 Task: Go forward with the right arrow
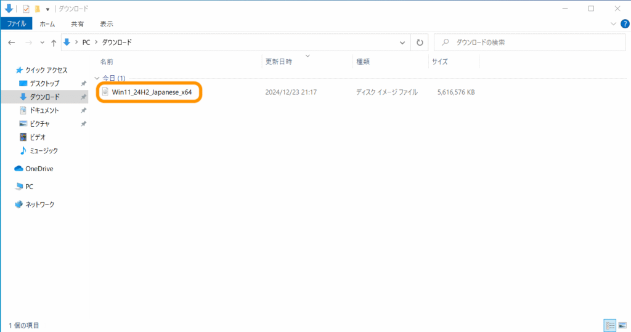(28, 43)
